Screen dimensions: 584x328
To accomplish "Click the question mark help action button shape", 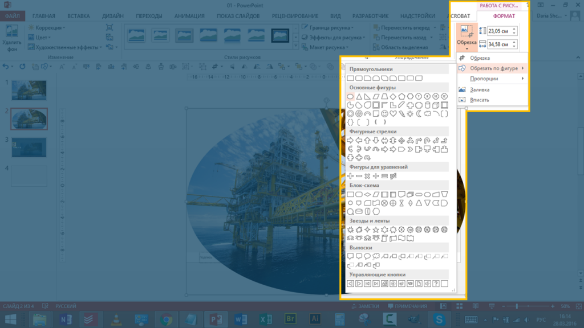I will point(436,283).
